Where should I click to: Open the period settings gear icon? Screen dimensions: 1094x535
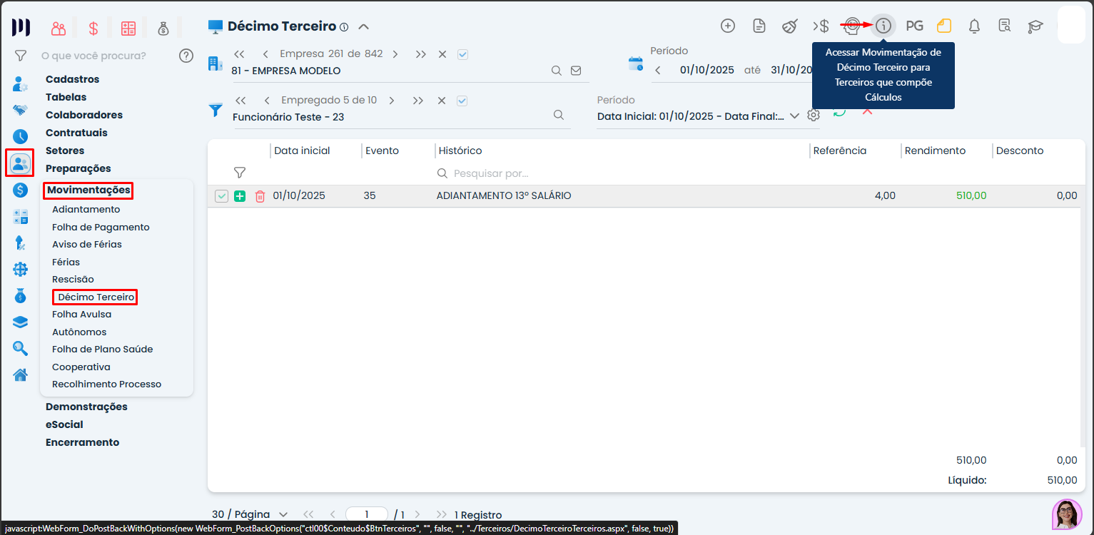814,116
